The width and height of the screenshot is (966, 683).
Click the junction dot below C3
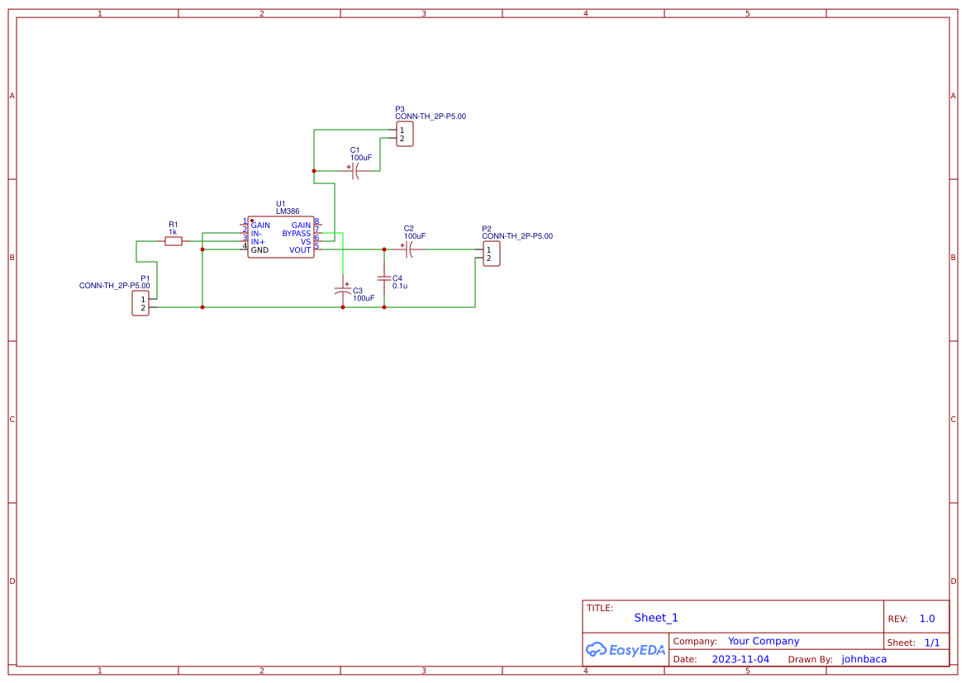click(342, 306)
